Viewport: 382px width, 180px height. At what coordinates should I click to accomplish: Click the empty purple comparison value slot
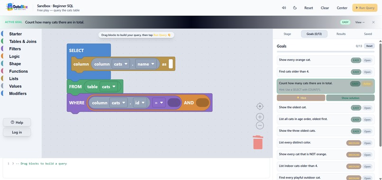(x=174, y=103)
